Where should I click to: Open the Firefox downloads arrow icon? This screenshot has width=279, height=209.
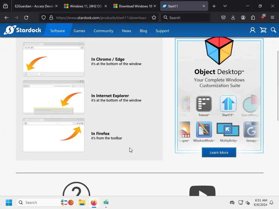233,18
